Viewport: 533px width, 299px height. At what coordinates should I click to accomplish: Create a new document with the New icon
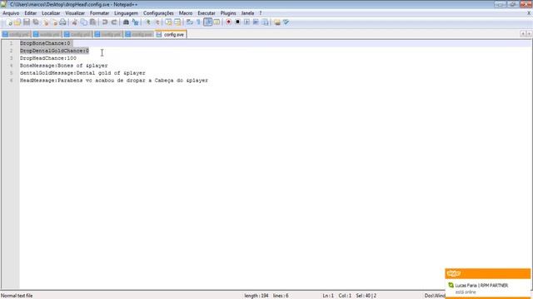[x=9, y=22]
